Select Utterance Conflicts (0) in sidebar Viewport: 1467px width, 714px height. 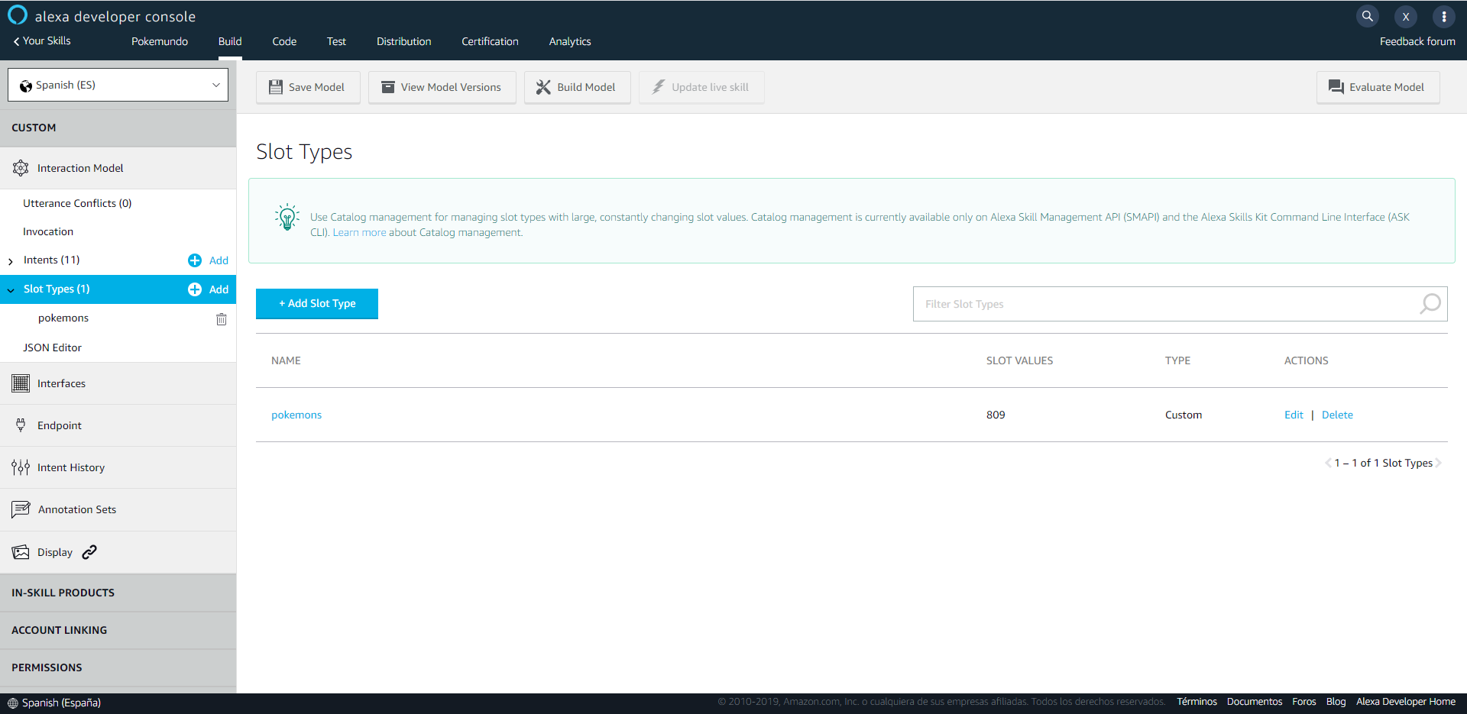77,203
